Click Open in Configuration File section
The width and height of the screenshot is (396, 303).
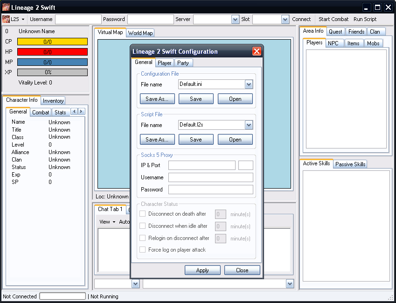[235, 99]
